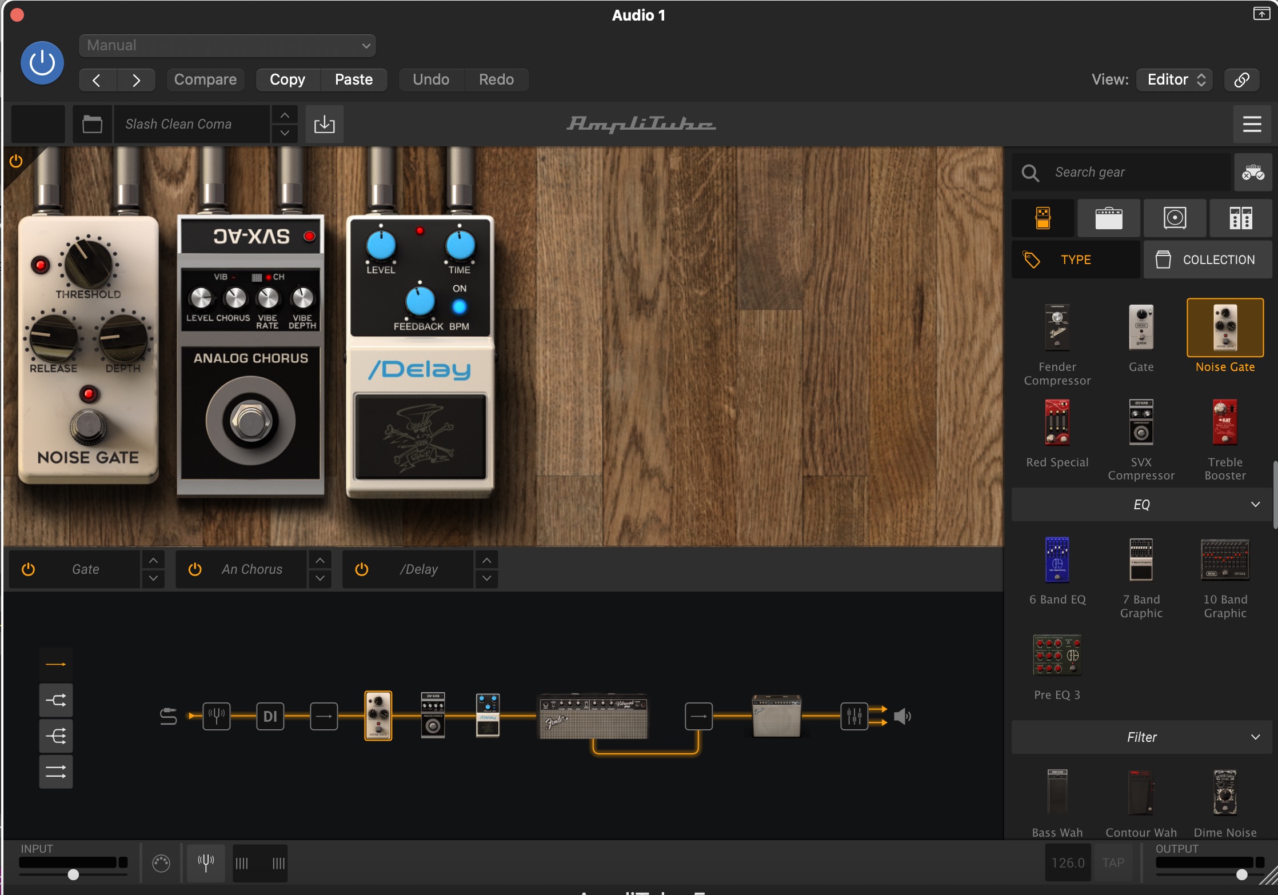
Task: Click the Noise Gate pedal footswitch
Action: click(x=88, y=427)
